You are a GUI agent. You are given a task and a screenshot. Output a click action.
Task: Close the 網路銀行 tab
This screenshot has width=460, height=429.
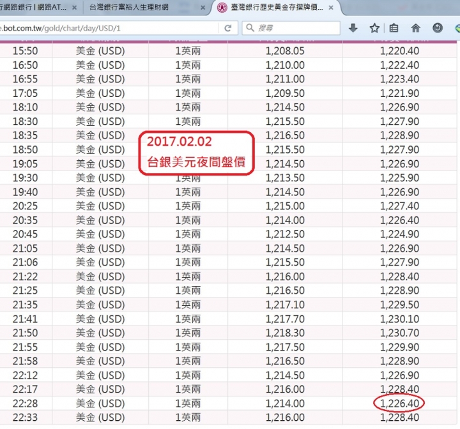click(x=75, y=8)
